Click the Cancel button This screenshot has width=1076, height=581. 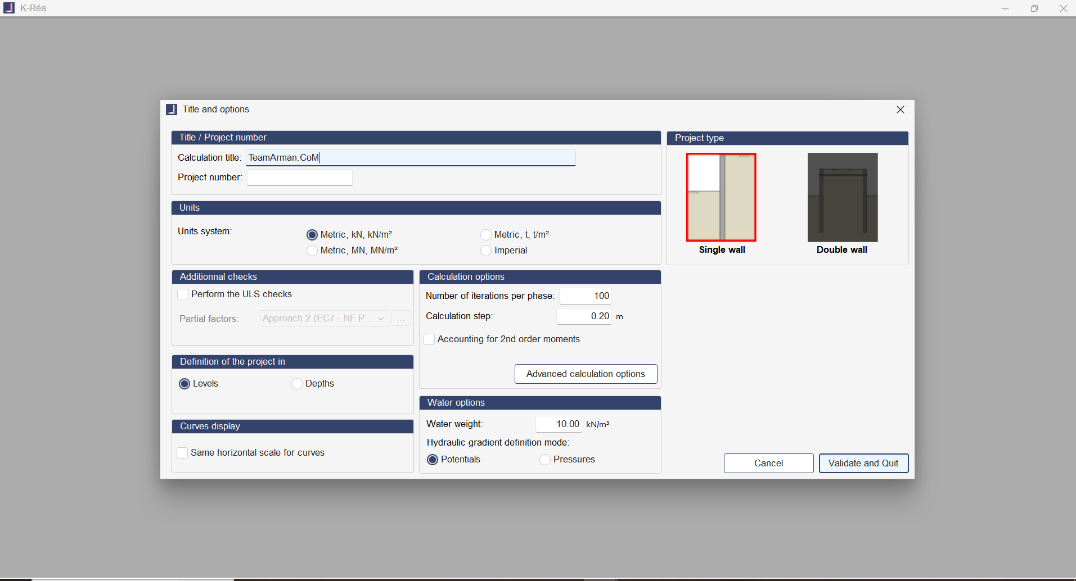pos(768,464)
